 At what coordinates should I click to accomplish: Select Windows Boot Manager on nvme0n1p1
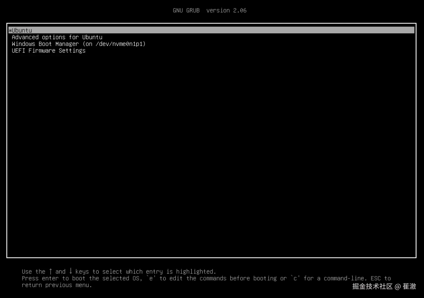coord(79,44)
